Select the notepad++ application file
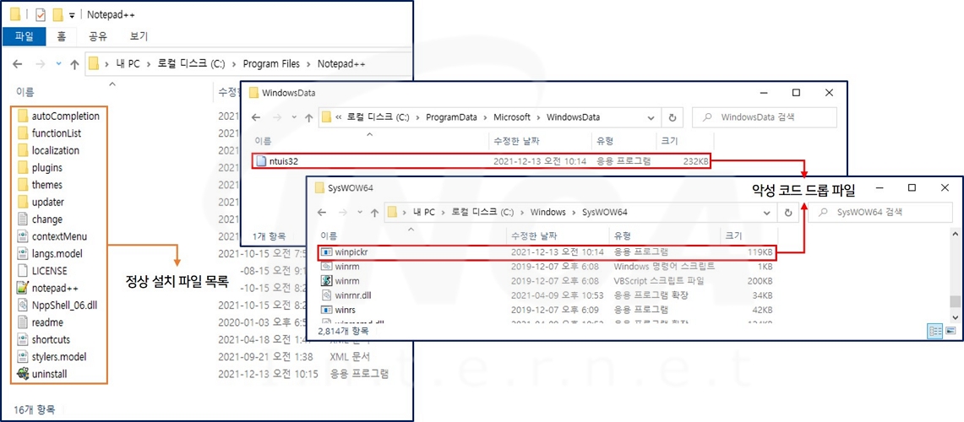This screenshot has height=422, width=964. coord(47,288)
